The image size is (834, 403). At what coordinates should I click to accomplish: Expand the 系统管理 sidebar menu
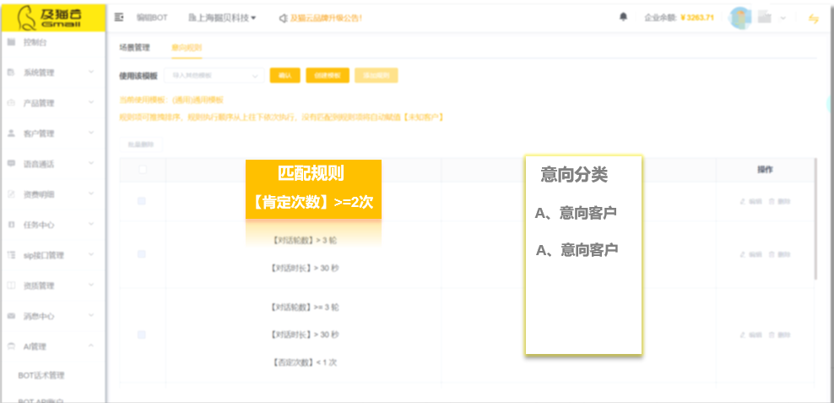point(90,73)
